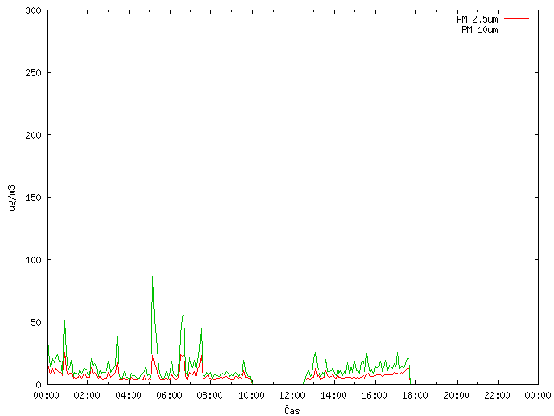Click the 20:00 time label
Viewport: 554px width, 416px height.
point(456,395)
